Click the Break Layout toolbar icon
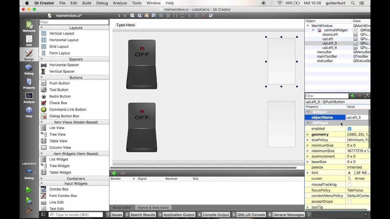 pyautogui.click(x=204, y=16)
